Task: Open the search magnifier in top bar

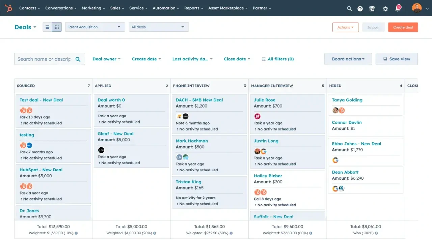Action: click(349, 9)
